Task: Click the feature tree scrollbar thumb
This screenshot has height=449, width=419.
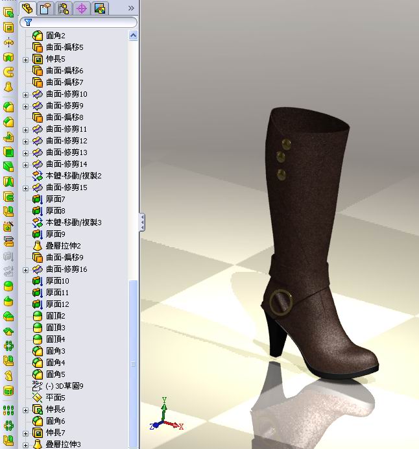Action: (133, 364)
